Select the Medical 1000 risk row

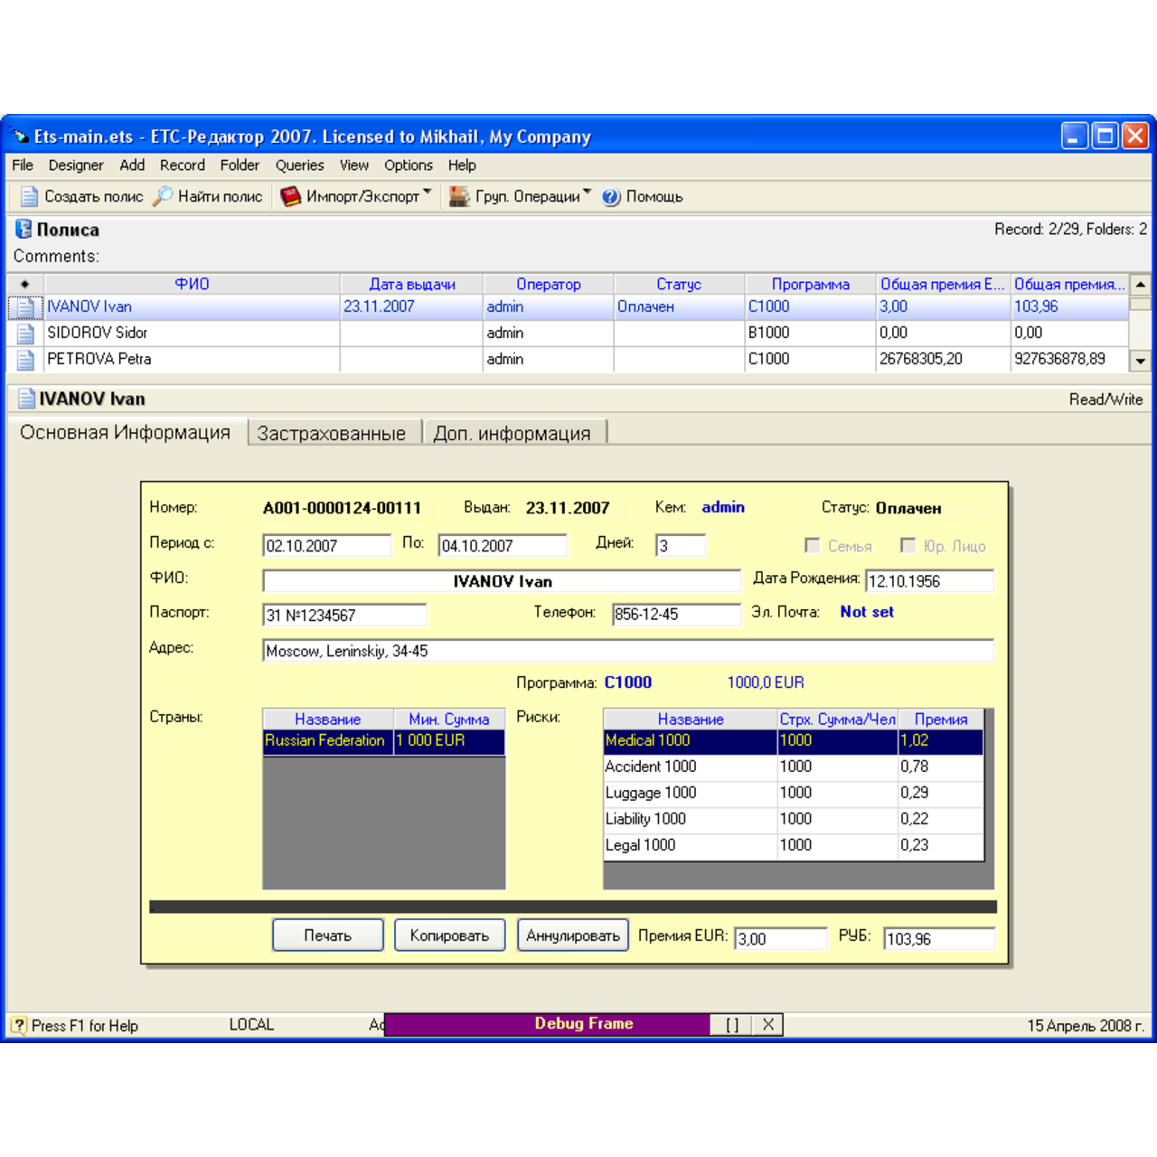coord(793,741)
